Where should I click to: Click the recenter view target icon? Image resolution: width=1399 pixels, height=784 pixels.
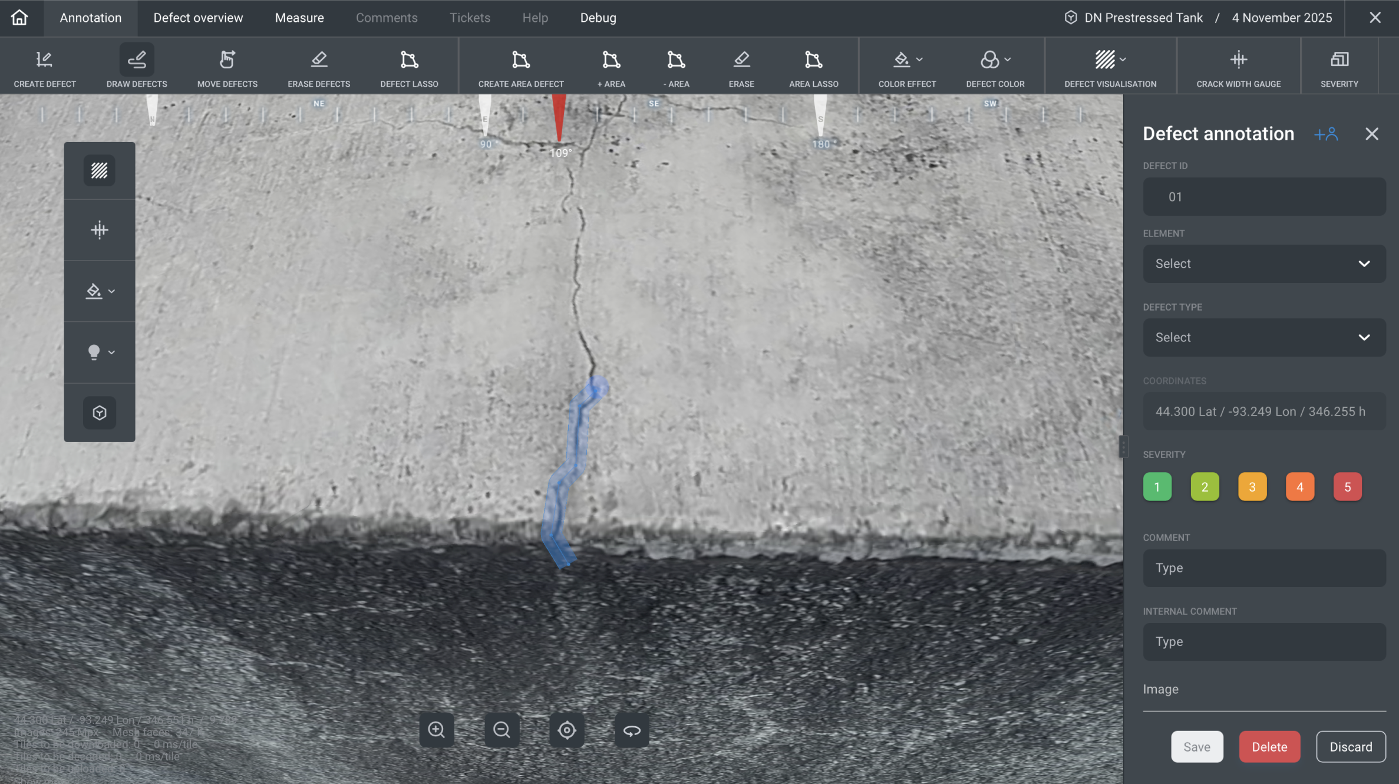pos(567,730)
